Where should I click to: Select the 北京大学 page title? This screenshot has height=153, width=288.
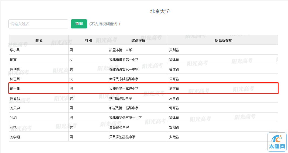160,11
